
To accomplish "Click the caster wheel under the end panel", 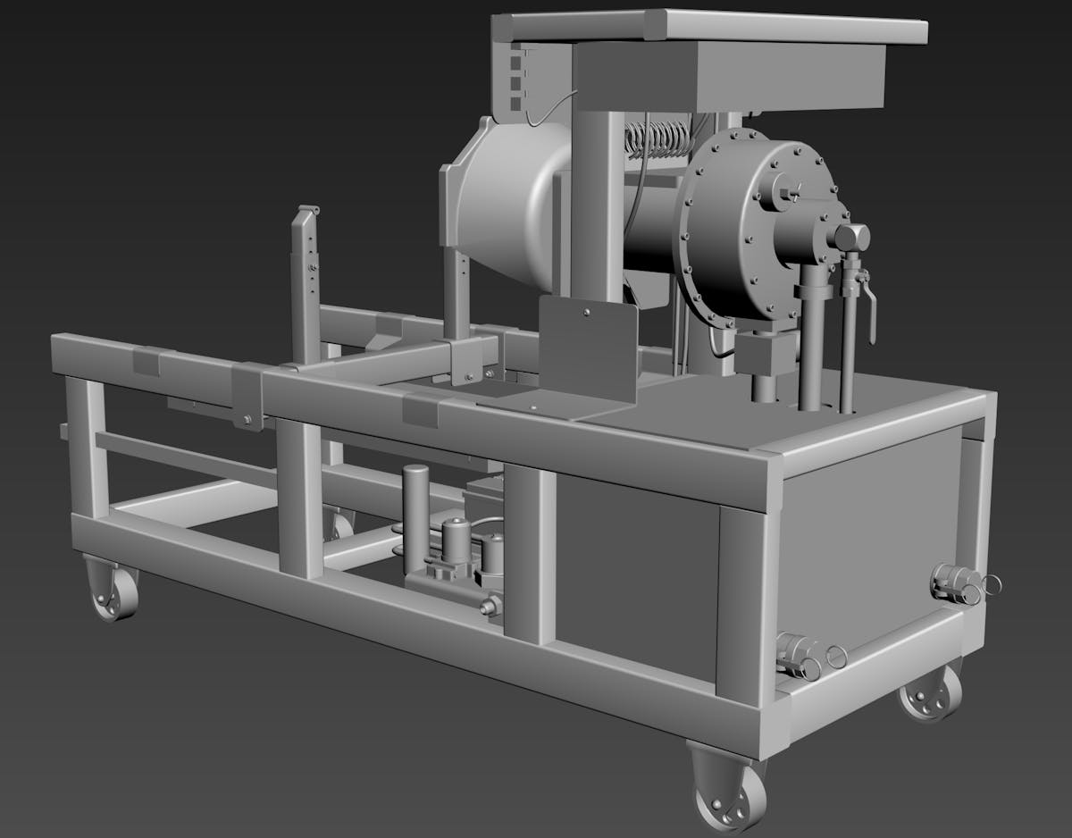I will 930,691.
